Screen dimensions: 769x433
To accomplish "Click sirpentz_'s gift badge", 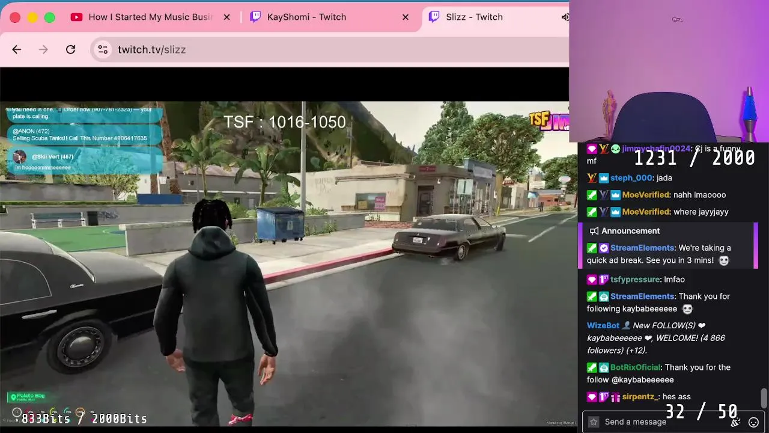I will 616,397.
